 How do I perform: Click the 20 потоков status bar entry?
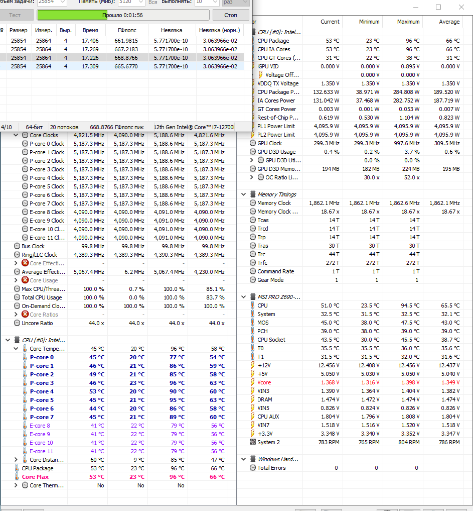click(x=64, y=127)
